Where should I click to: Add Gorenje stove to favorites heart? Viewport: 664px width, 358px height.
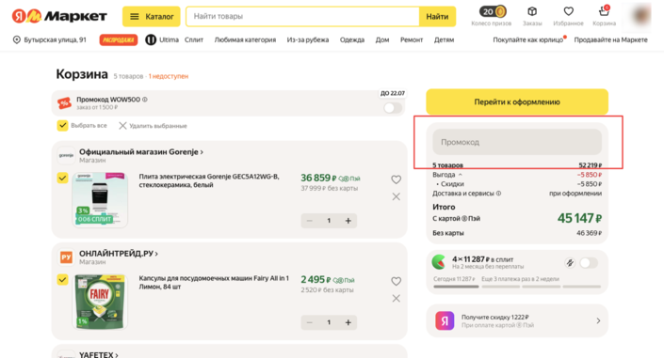click(x=396, y=179)
